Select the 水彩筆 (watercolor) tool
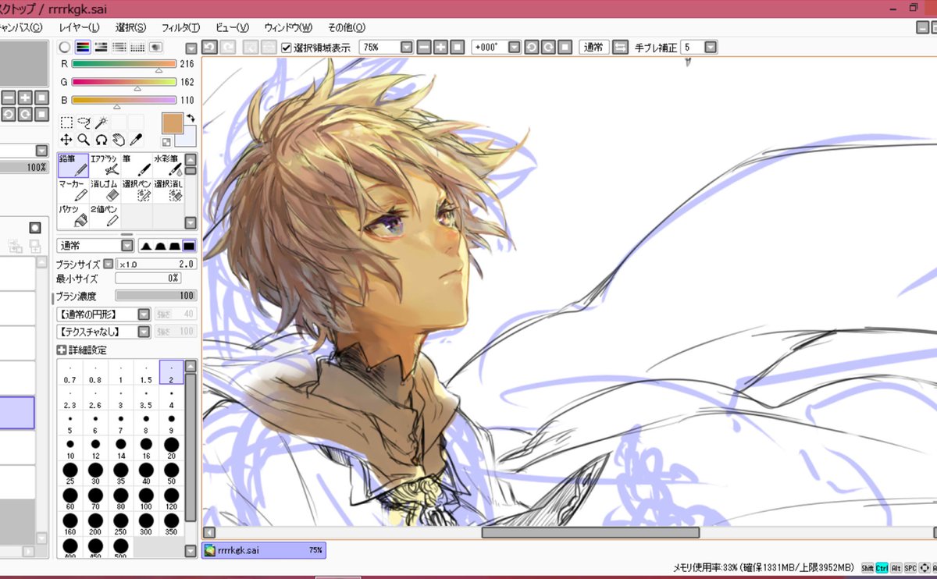 click(x=168, y=165)
